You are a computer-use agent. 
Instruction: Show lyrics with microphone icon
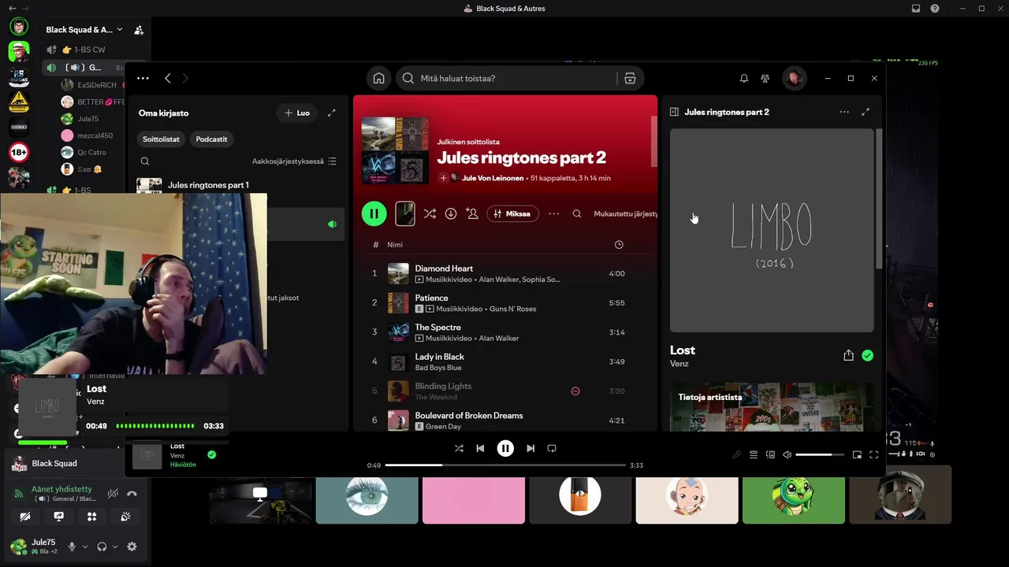(737, 454)
